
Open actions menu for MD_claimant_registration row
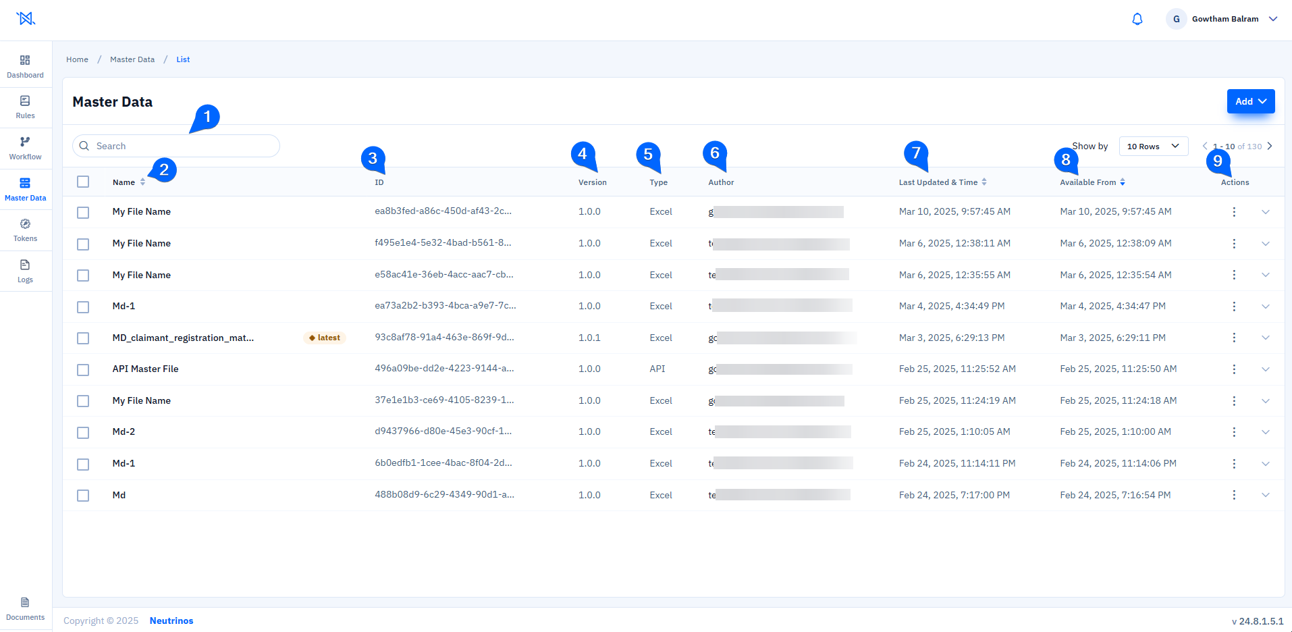[x=1234, y=338]
